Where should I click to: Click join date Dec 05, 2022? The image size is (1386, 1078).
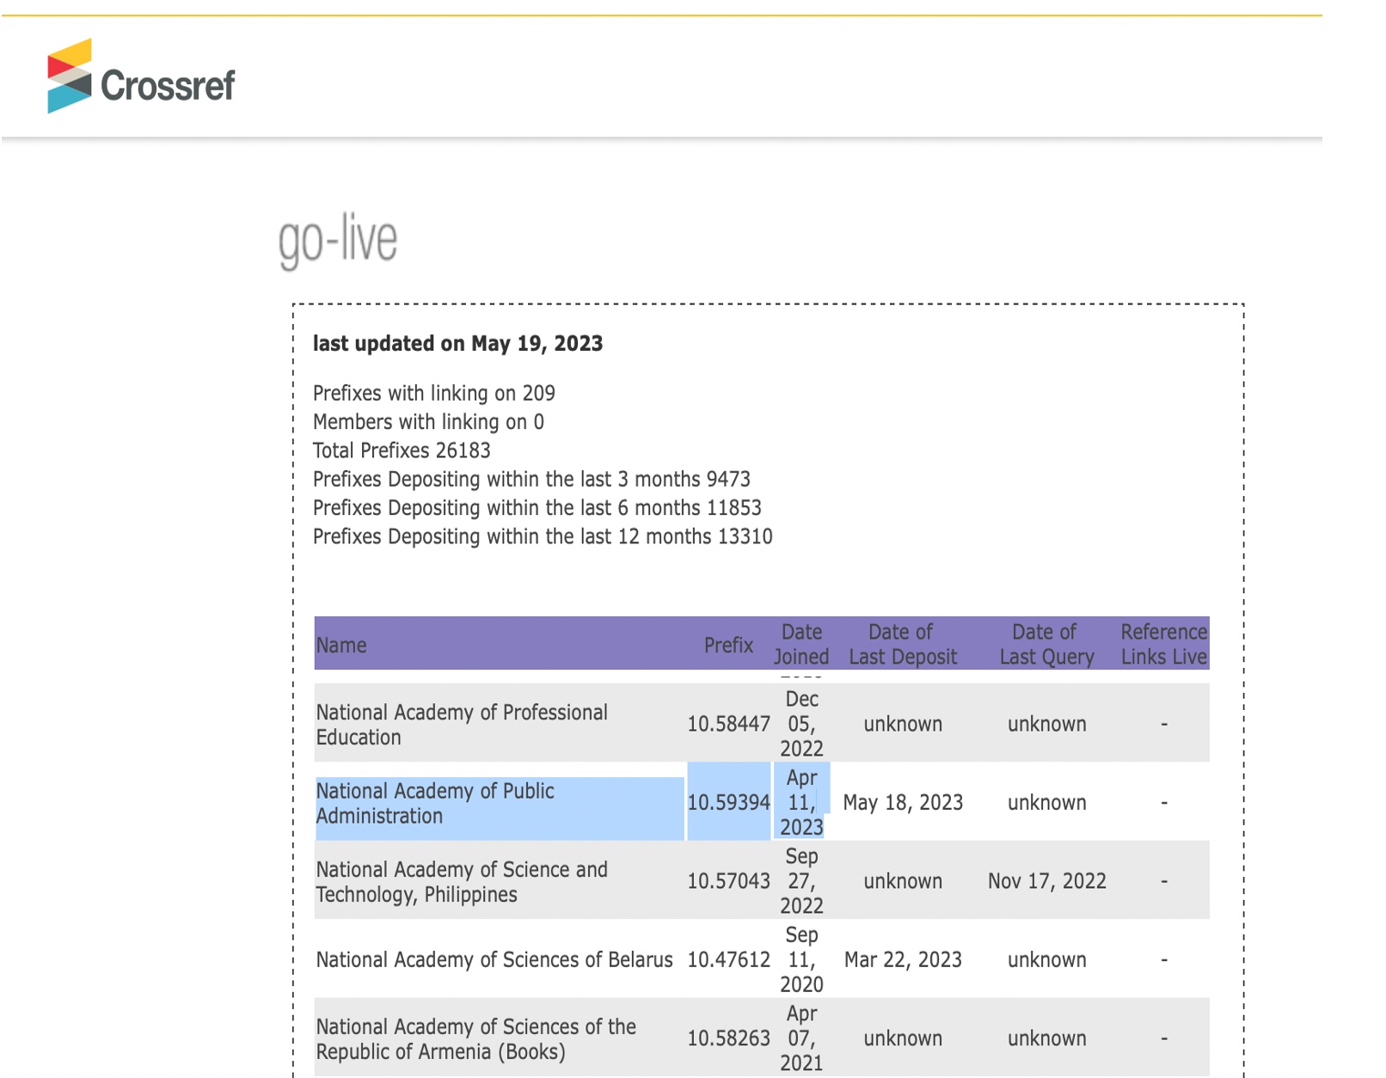click(x=801, y=724)
